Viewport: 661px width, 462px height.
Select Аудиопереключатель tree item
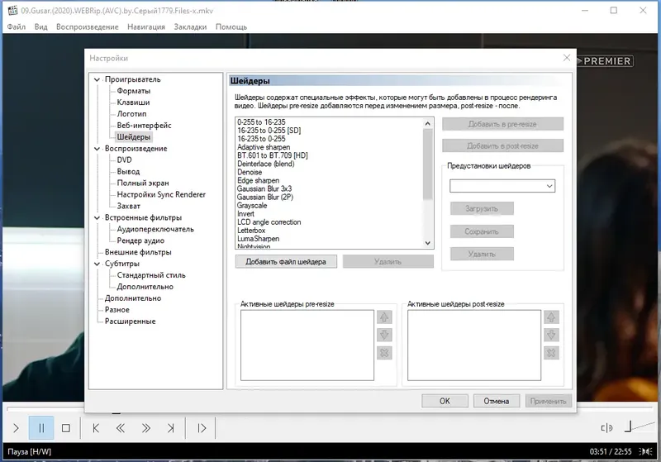coord(155,229)
